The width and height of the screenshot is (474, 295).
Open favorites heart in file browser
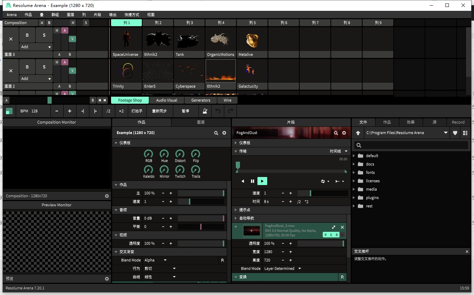455,133
